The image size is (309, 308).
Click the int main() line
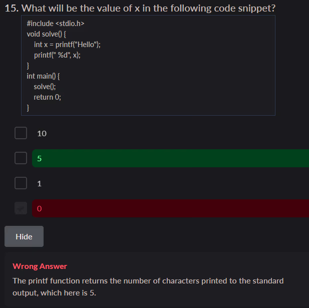[43, 76]
